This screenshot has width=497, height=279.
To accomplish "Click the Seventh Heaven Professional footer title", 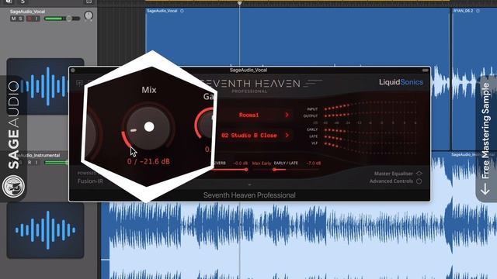I will tap(249, 195).
